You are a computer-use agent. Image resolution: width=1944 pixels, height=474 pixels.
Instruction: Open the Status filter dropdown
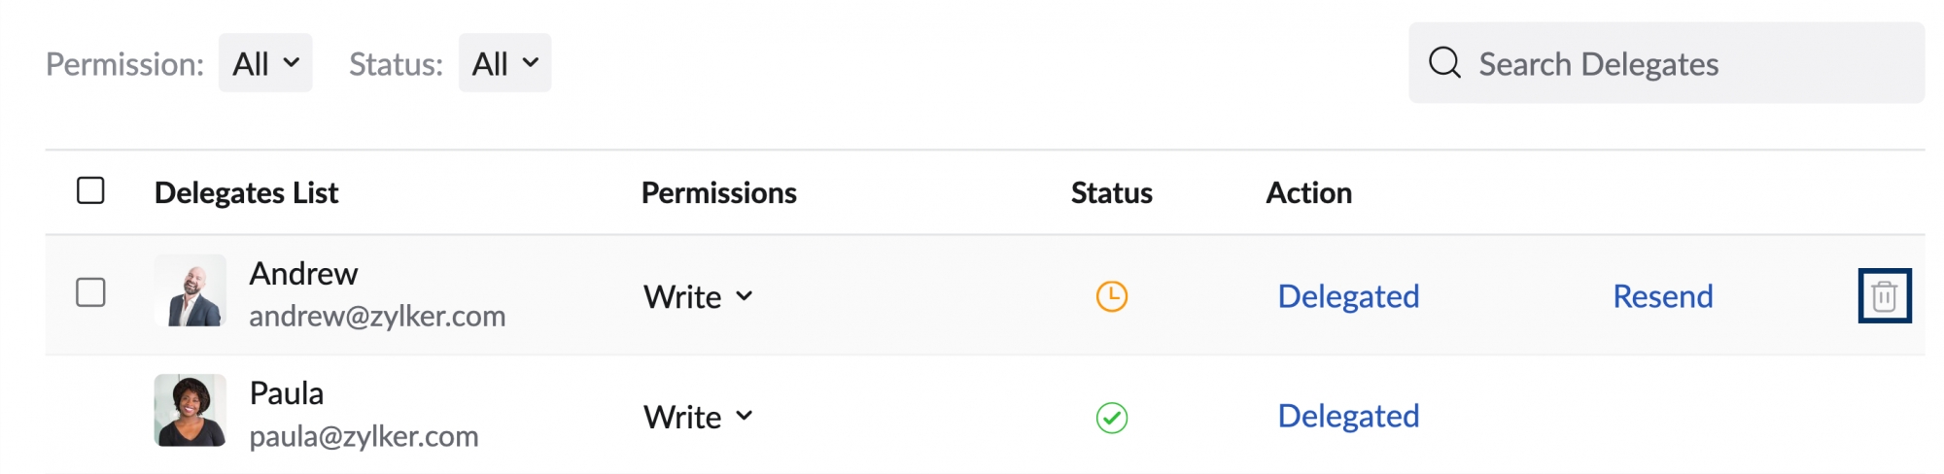(504, 63)
